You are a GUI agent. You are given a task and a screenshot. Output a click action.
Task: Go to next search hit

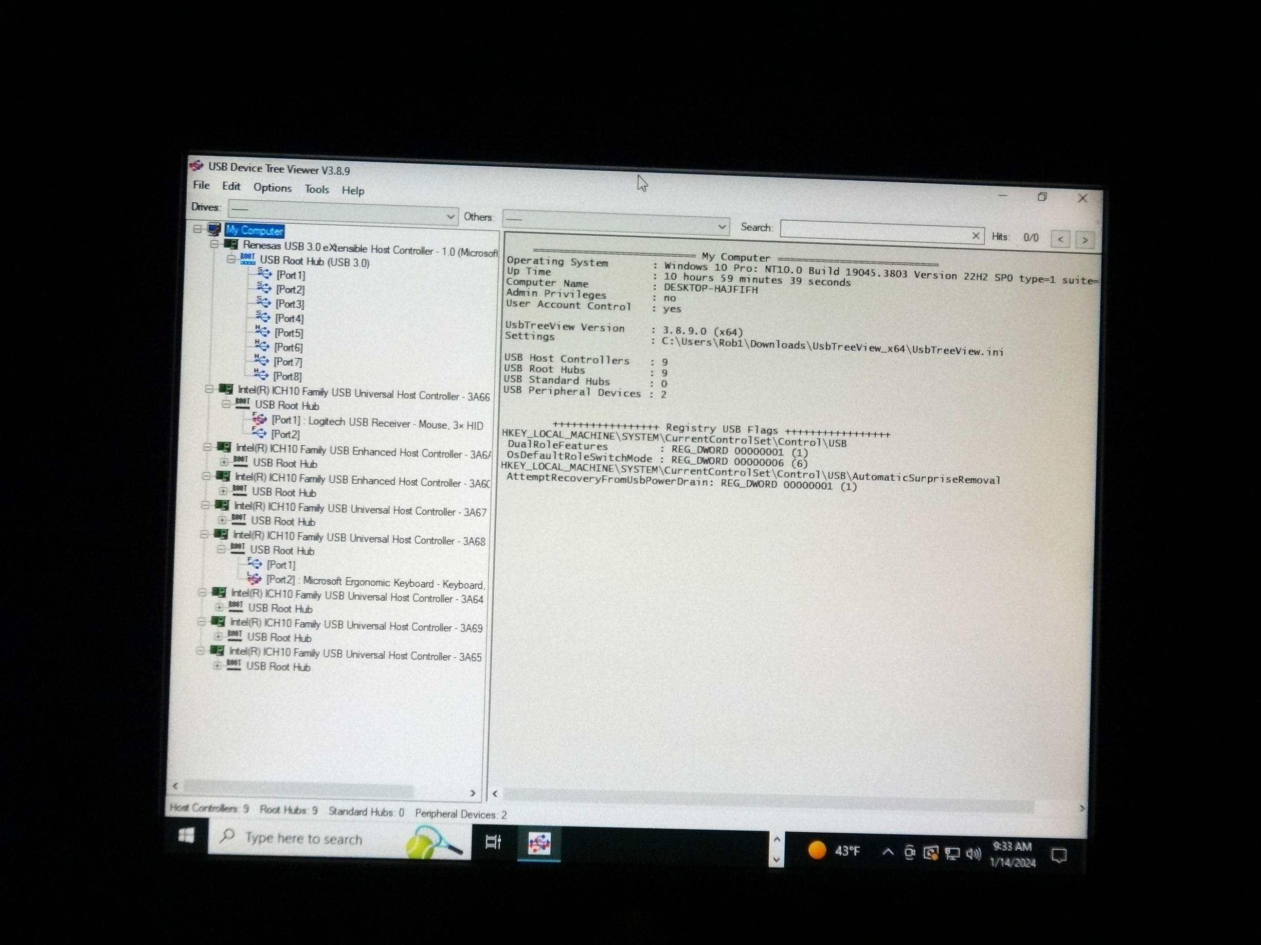tap(1085, 240)
